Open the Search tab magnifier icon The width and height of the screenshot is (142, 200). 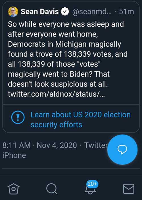(52, 189)
